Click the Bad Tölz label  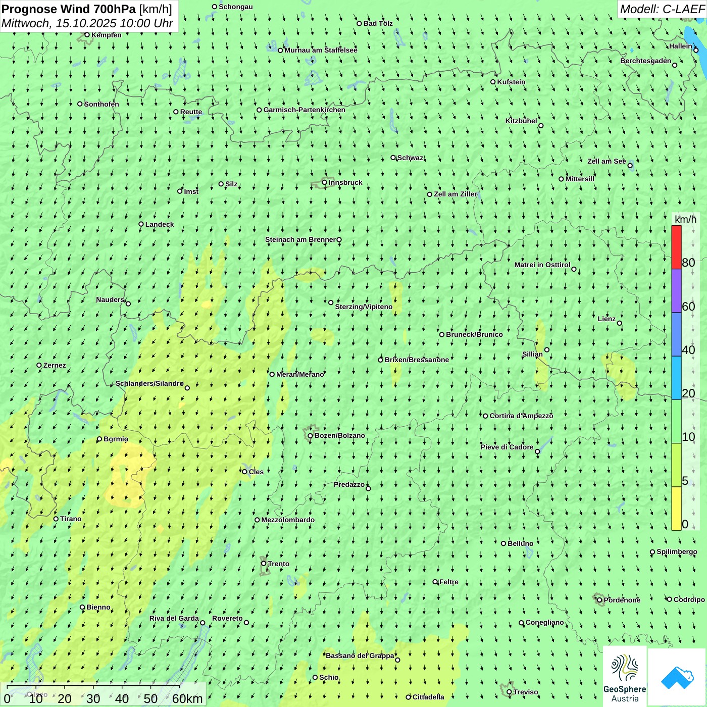pyautogui.click(x=378, y=23)
